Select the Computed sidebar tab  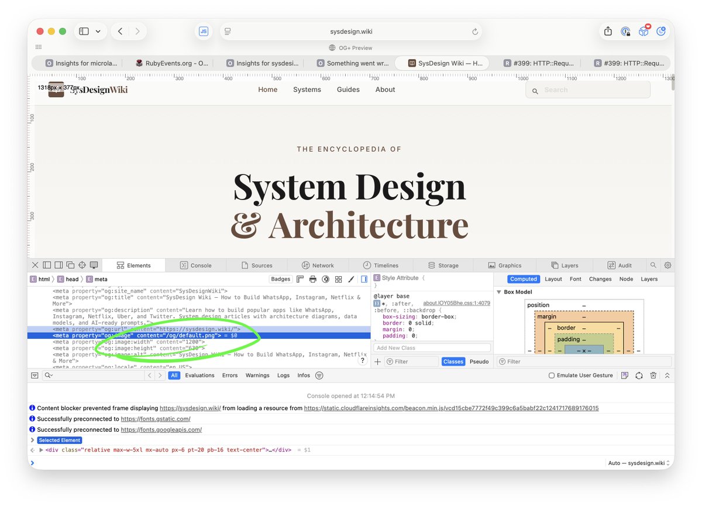coord(523,279)
